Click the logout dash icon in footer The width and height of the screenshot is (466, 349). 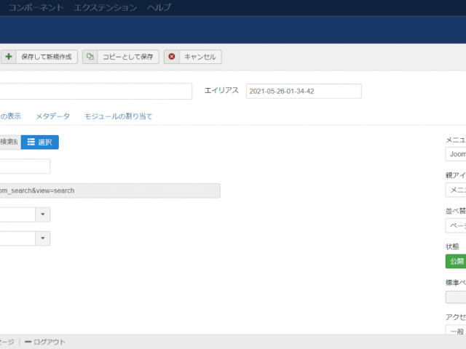tap(28, 342)
